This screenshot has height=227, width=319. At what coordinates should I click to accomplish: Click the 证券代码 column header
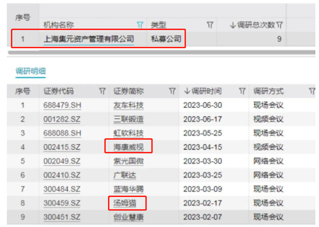point(59,91)
